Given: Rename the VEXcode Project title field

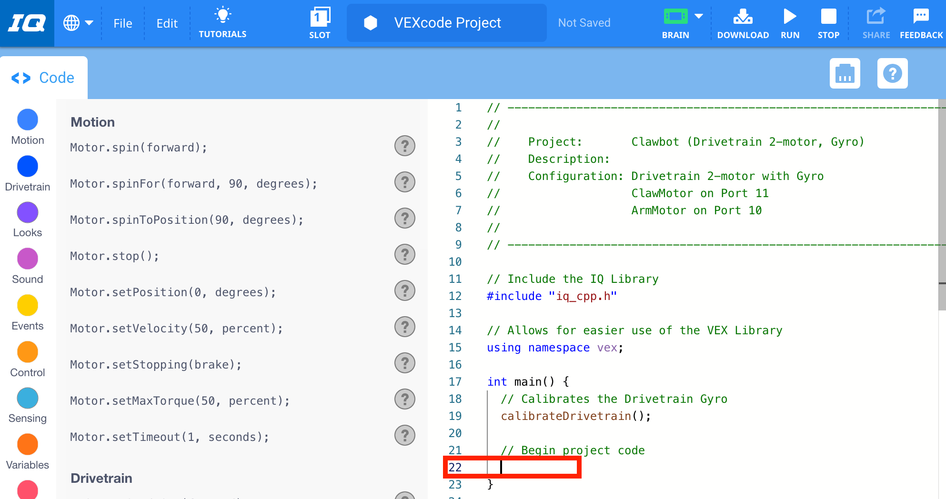Looking at the screenshot, I should (x=446, y=22).
